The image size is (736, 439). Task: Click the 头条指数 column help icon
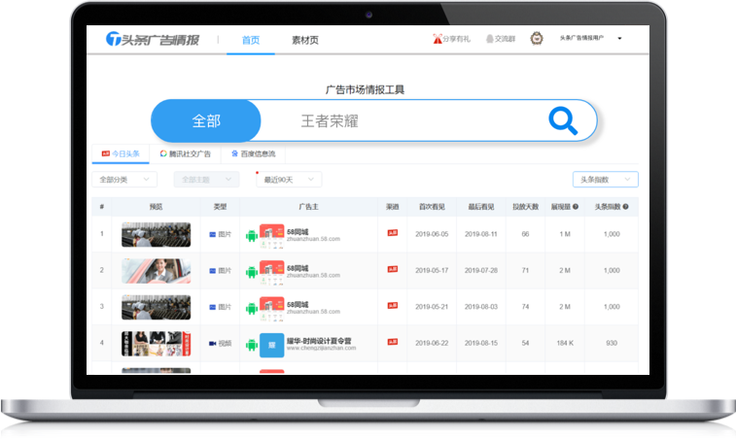click(x=626, y=207)
